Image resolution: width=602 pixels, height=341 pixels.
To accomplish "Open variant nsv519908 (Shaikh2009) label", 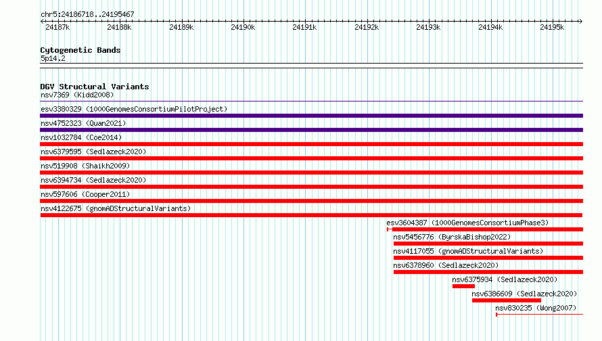I will [85, 166].
